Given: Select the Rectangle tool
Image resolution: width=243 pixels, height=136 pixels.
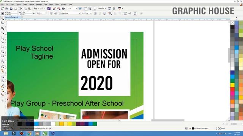Looking at the screenshot, I should (x=3, y=47).
